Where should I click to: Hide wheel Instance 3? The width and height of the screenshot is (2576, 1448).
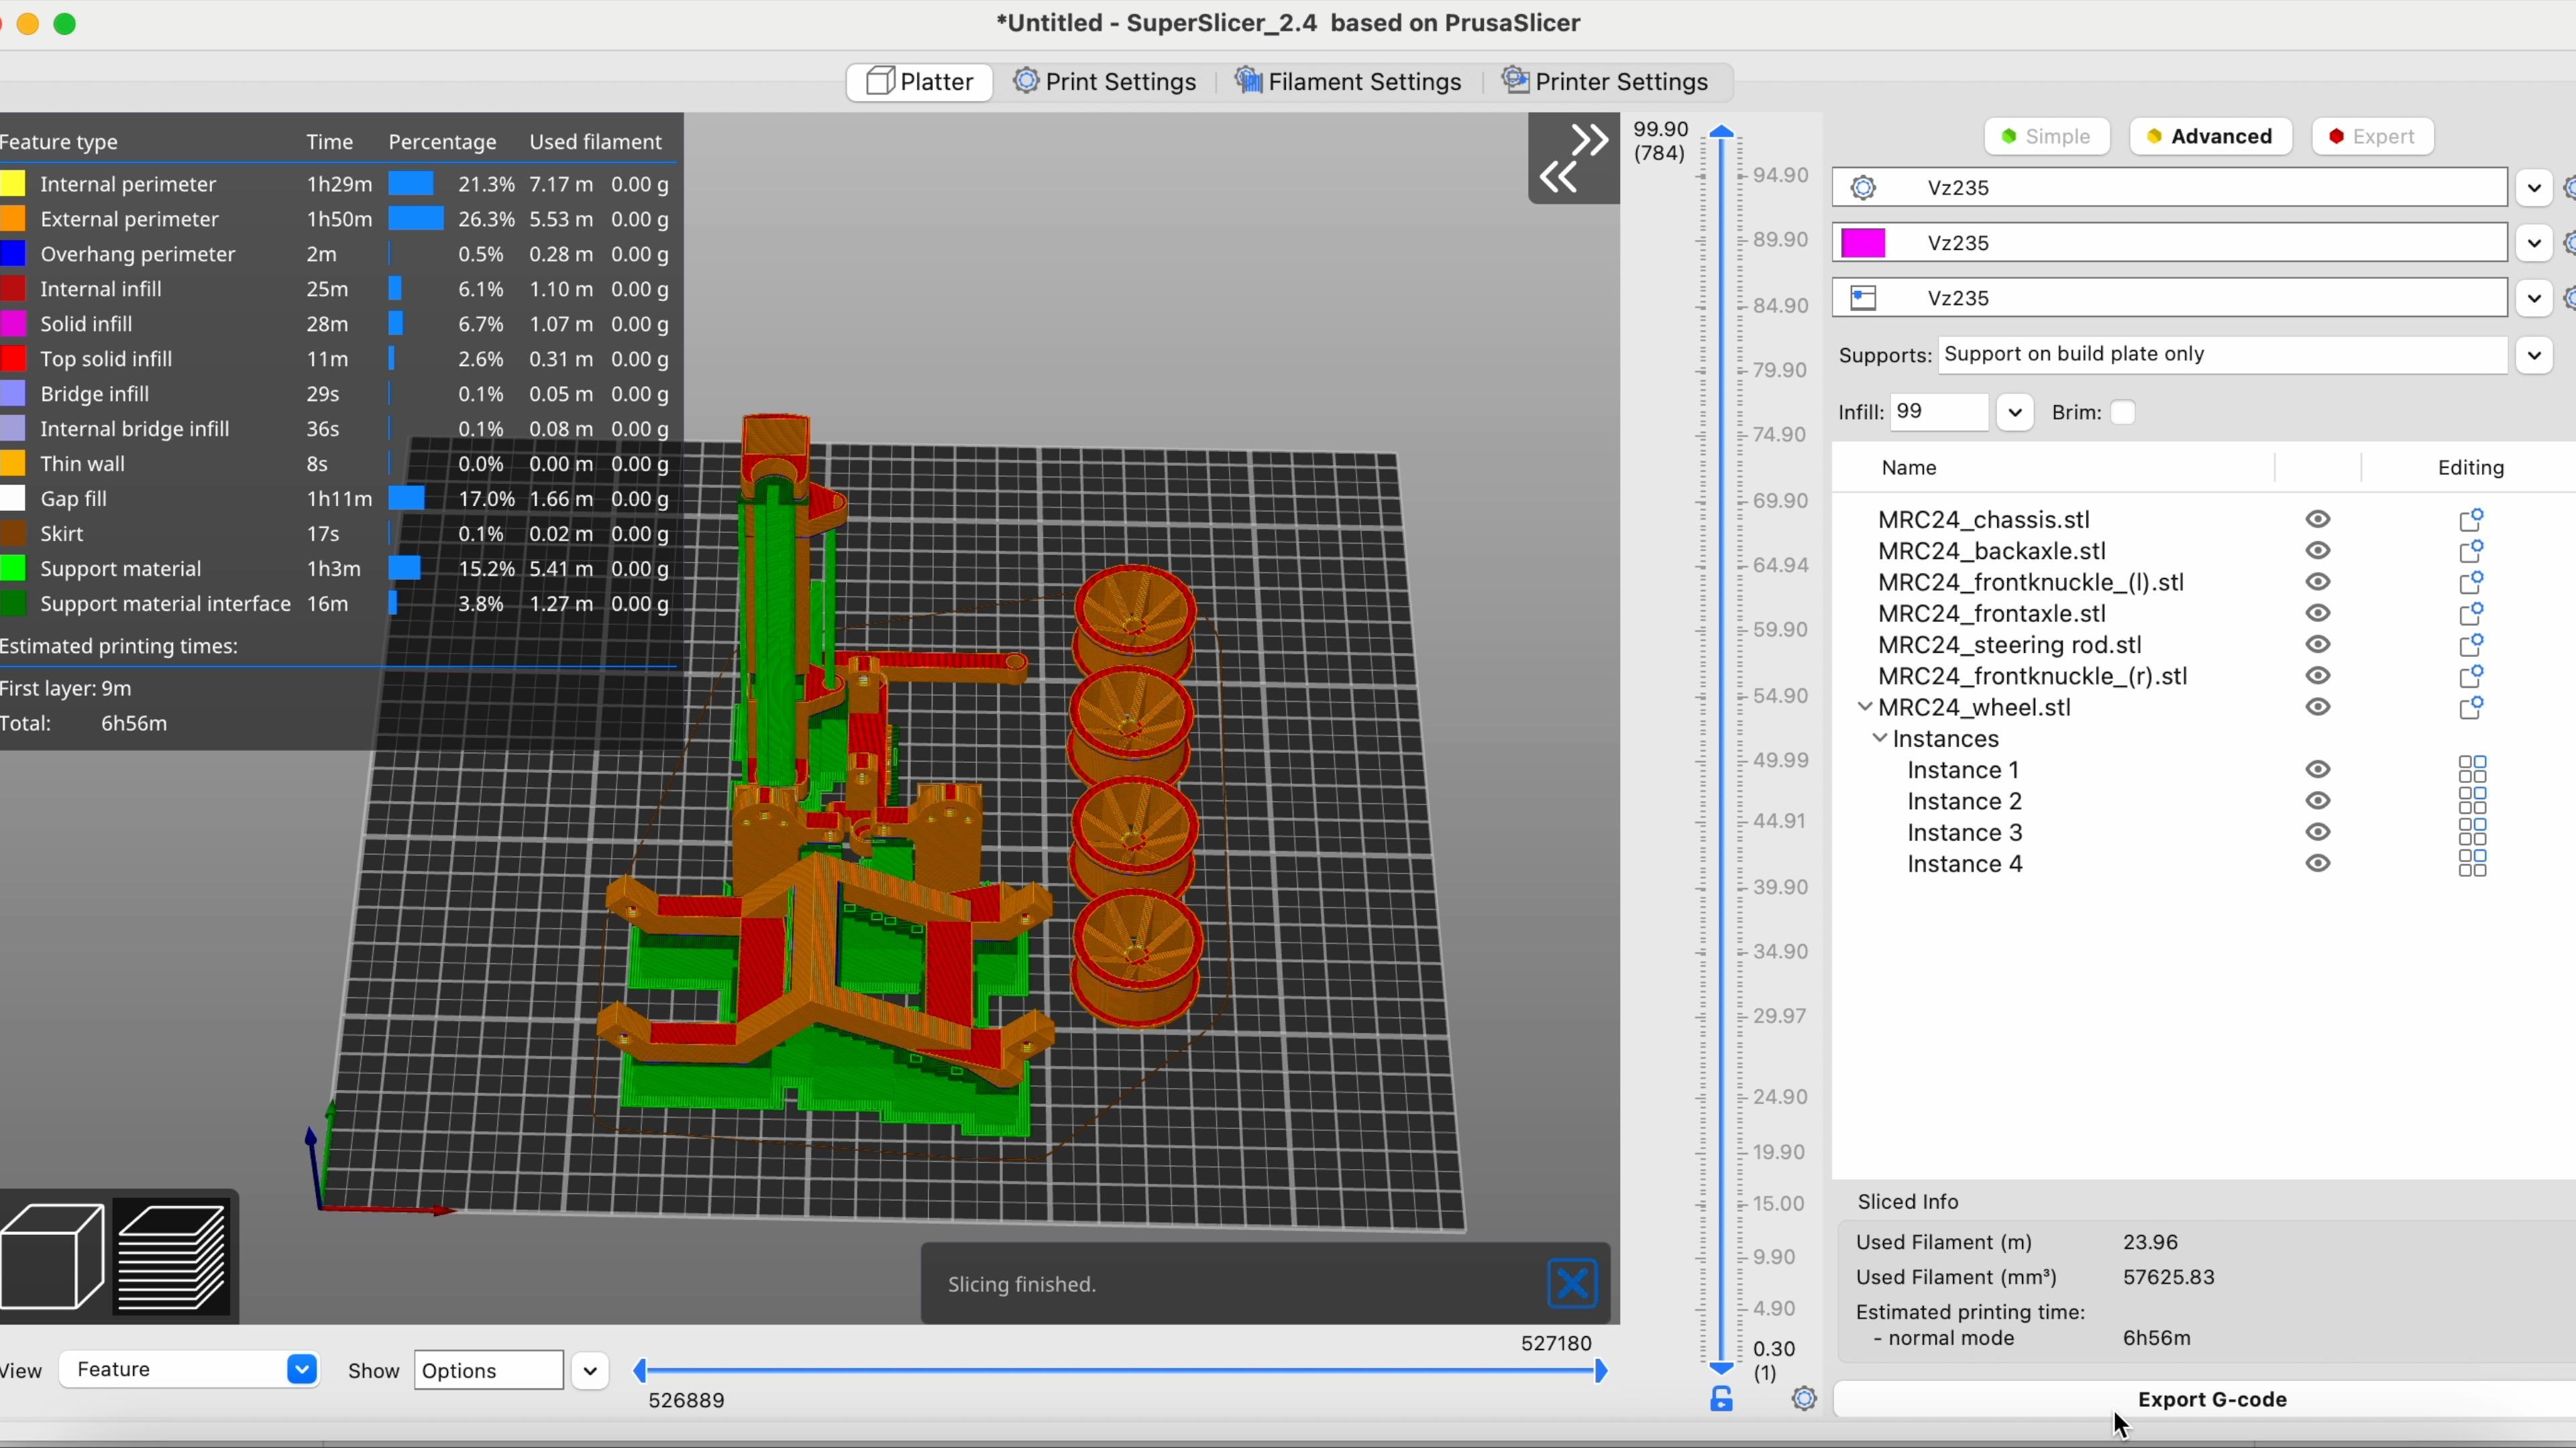click(x=2318, y=833)
